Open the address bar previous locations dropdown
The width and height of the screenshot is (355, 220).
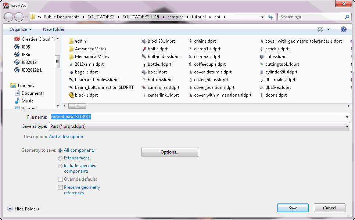point(262,17)
